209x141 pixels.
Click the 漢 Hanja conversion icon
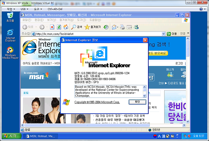[x=163, y=136]
